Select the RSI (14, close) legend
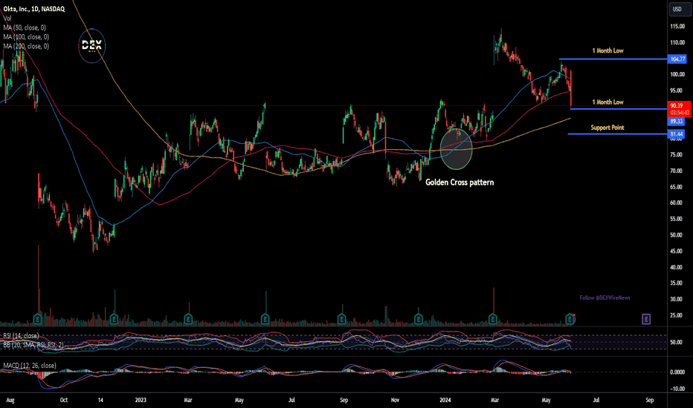Viewport: 693px width, 408px height. point(22,336)
